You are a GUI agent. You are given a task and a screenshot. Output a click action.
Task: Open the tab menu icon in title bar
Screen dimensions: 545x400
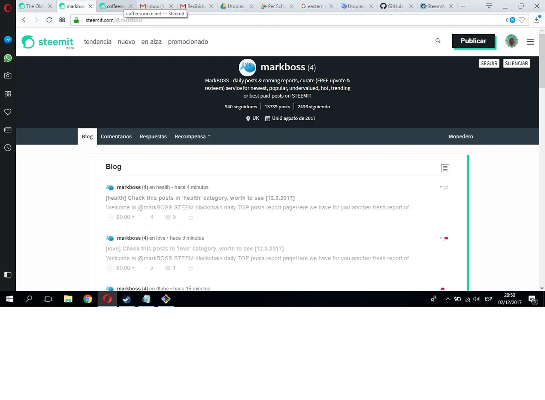click(489, 6)
